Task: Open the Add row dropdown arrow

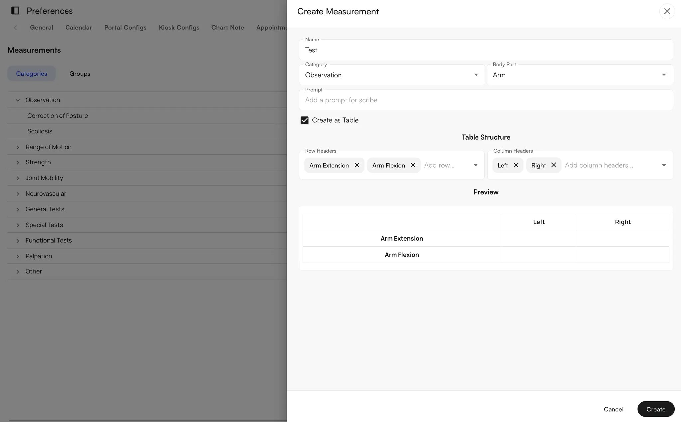Action: click(476, 165)
